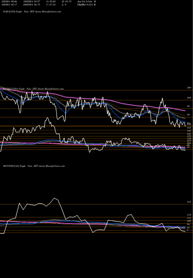This screenshot has width=193, height=278.
Task: Click the 91 level label on monthly chart
Action: pyautogui.click(x=189, y=227)
